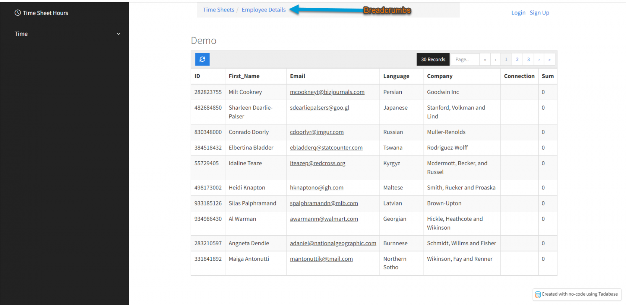The width and height of the screenshot is (626, 305).
Task: Expand the Time sidebar menu chevron
Action: (118, 34)
